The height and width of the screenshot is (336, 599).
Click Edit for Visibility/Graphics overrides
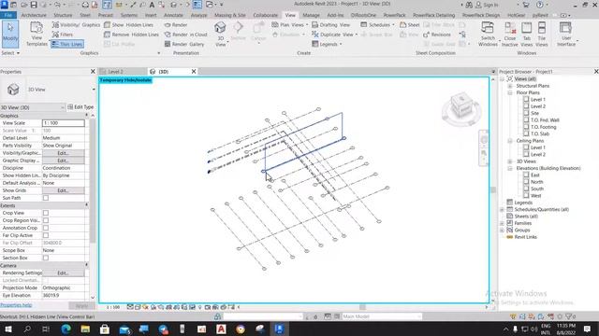tap(63, 153)
